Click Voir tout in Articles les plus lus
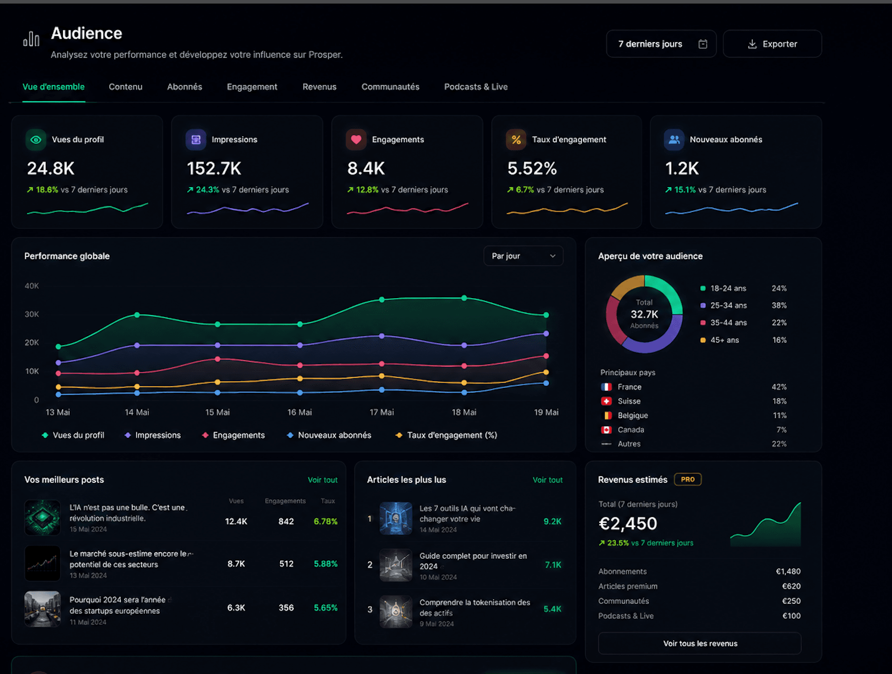The height and width of the screenshot is (674, 892). coord(548,480)
